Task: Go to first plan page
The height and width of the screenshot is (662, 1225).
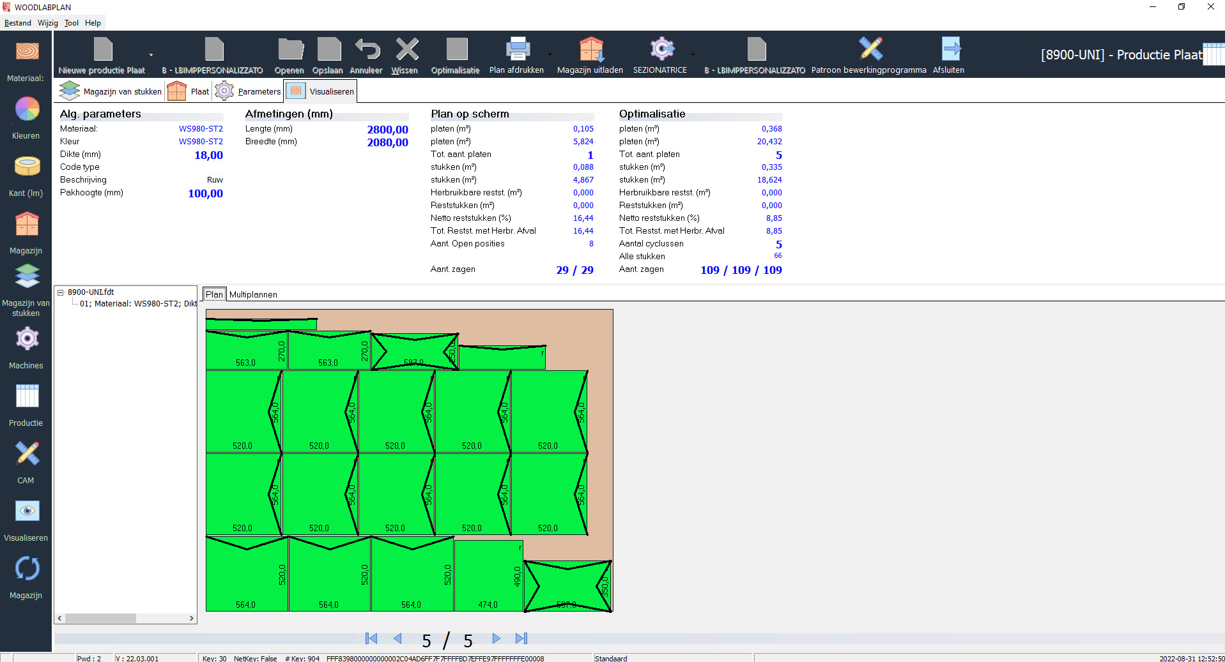Action: pyautogui.click(x=371, y=638)
